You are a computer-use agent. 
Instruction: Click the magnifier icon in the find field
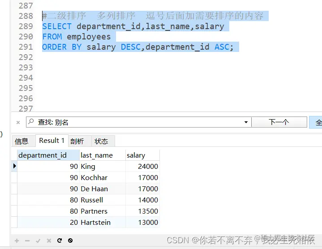pos(31,121)
